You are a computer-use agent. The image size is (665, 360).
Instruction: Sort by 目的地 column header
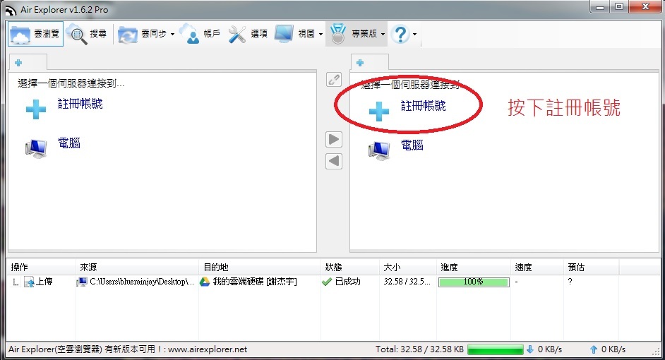[x=259, y=267]
